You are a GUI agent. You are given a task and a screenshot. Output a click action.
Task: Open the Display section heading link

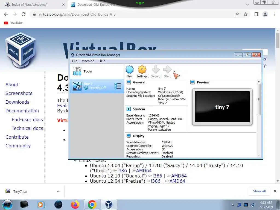point(139,136)
